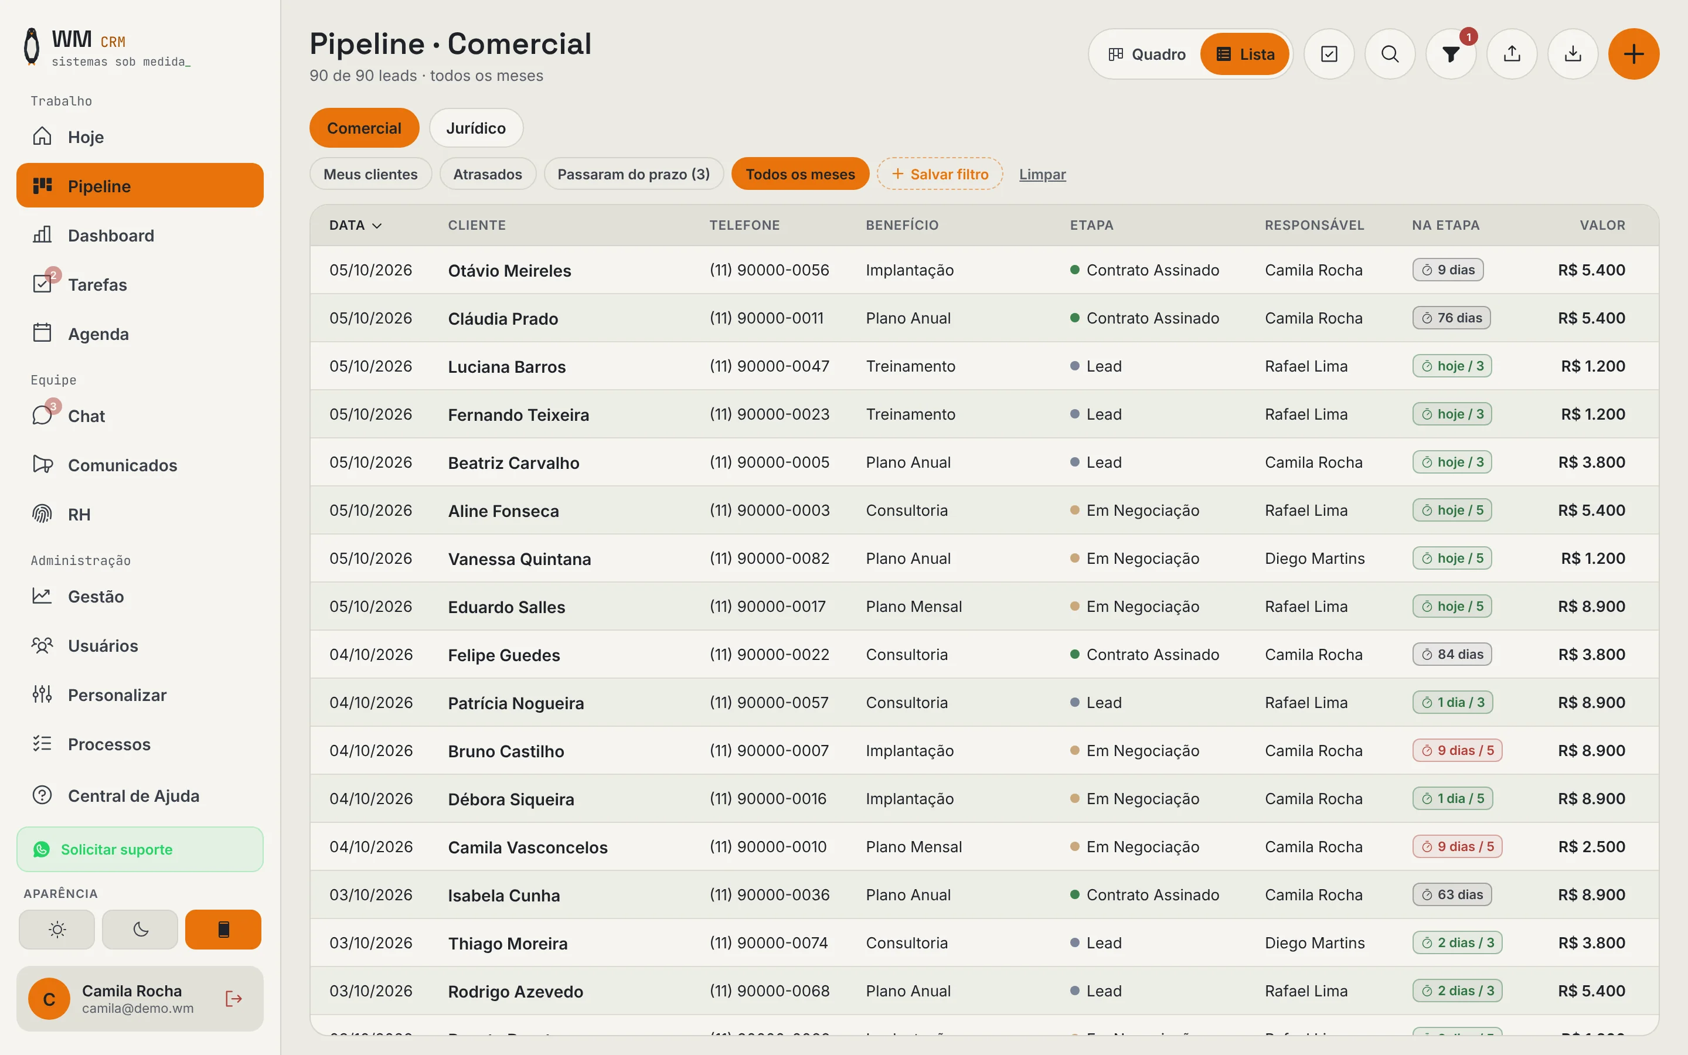Screen dimensions: 1688x1055
Task: Open the filter funnel icon
Action: (x=1451, y=54)
